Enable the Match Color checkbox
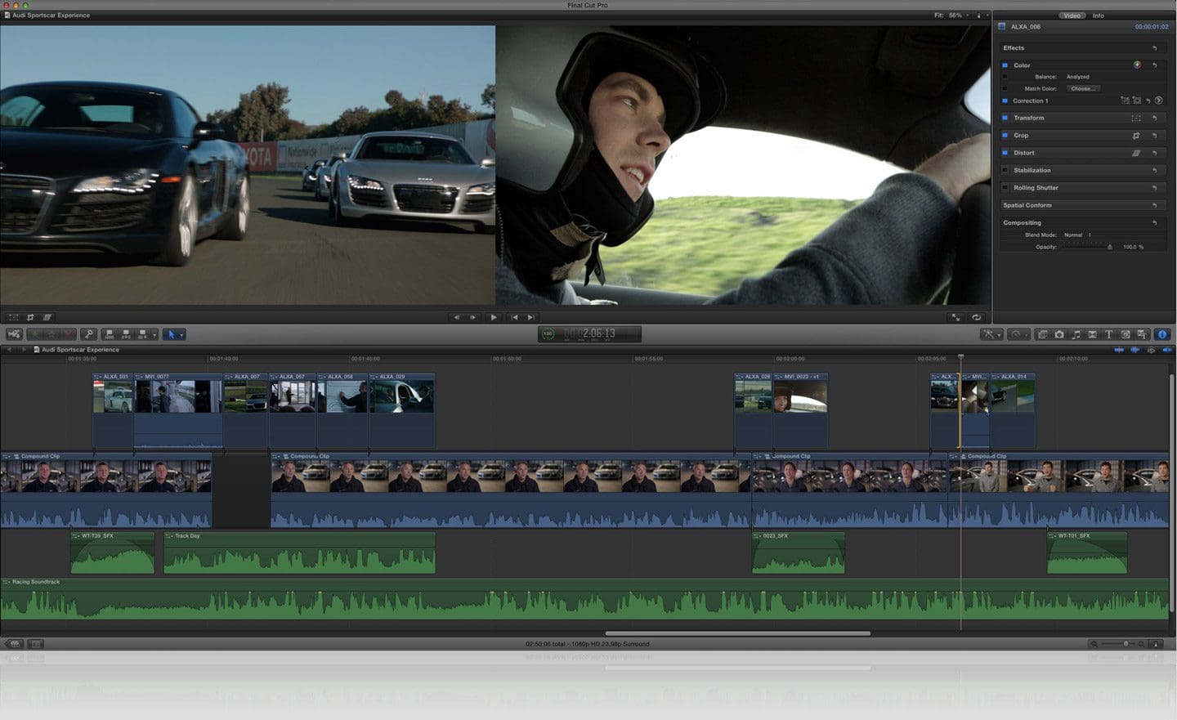Screen dimensions: 1177x720 (x=1005, y=88)
